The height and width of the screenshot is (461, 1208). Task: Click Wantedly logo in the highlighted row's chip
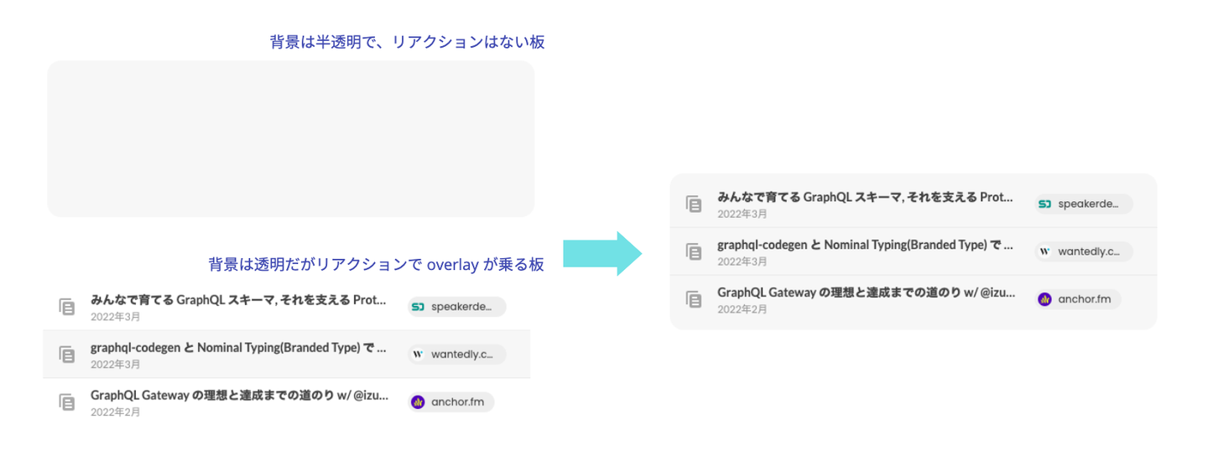(x=418, y=355)
